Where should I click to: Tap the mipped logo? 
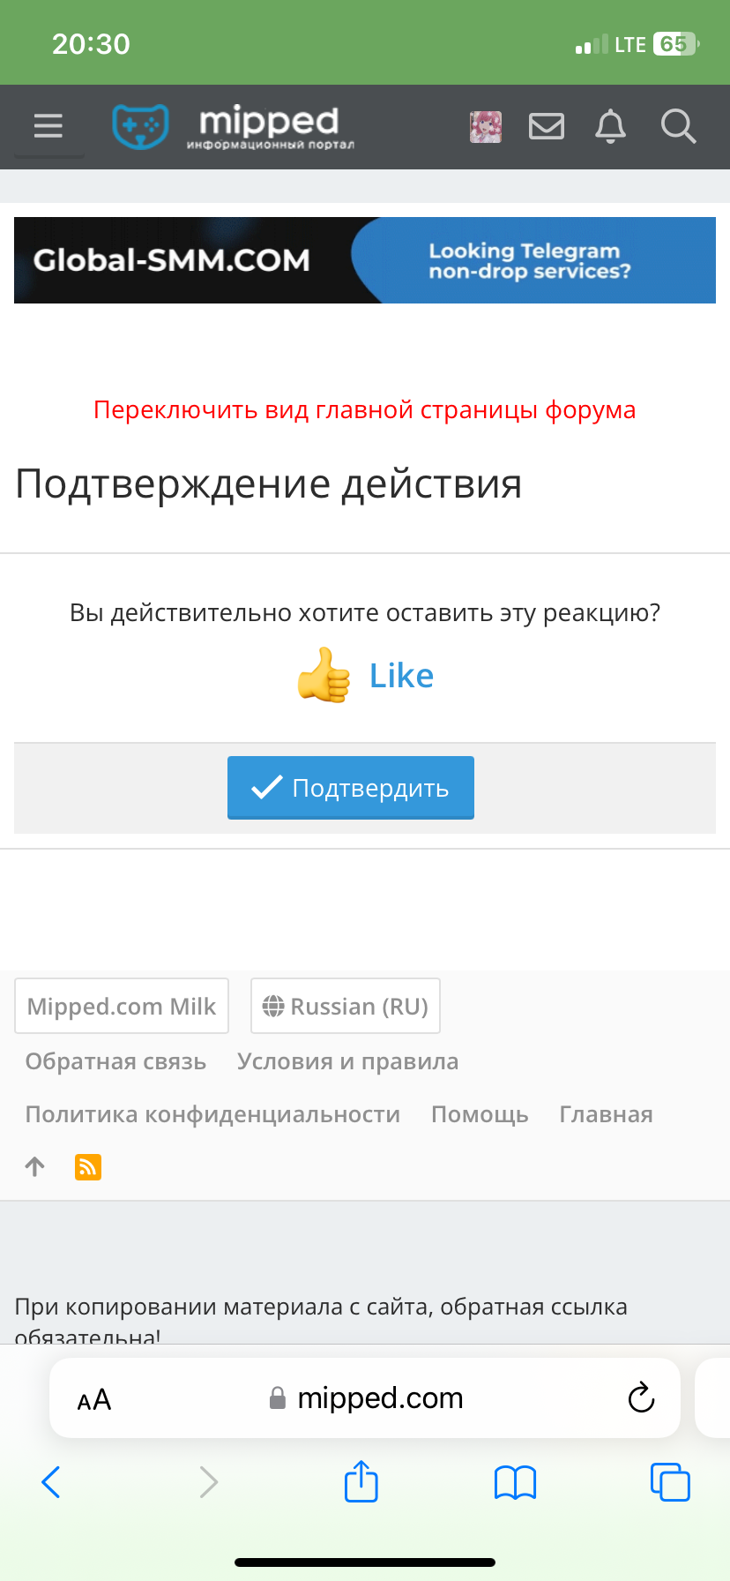tap(234, 127)
